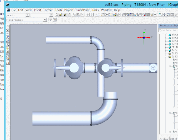
Task: Click the Open folder toolbar icon
Action: 61,15
